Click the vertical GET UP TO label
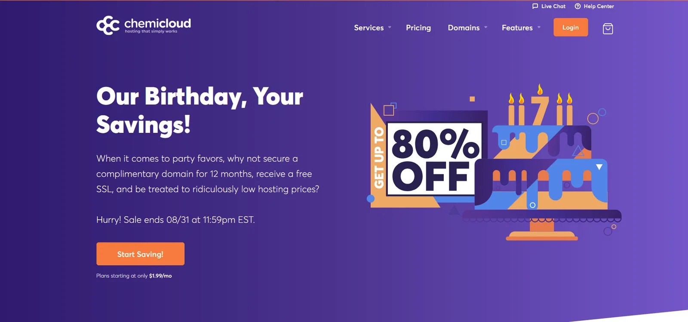688x322 pixels. 378,157
